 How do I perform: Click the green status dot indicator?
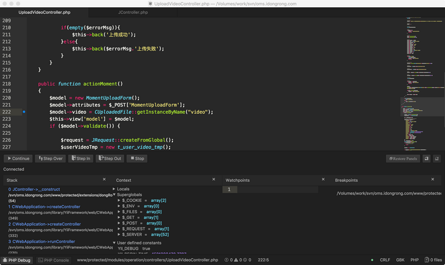point(372,260)
